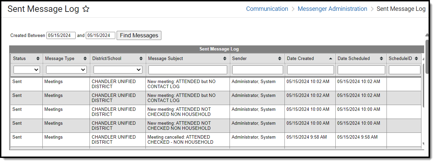Click the Message Subject filter box
The image size is (435, 163).
pos(188,70)
